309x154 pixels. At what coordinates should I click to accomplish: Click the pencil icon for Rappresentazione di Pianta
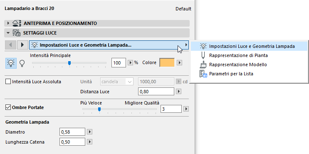tap(203, 55)
